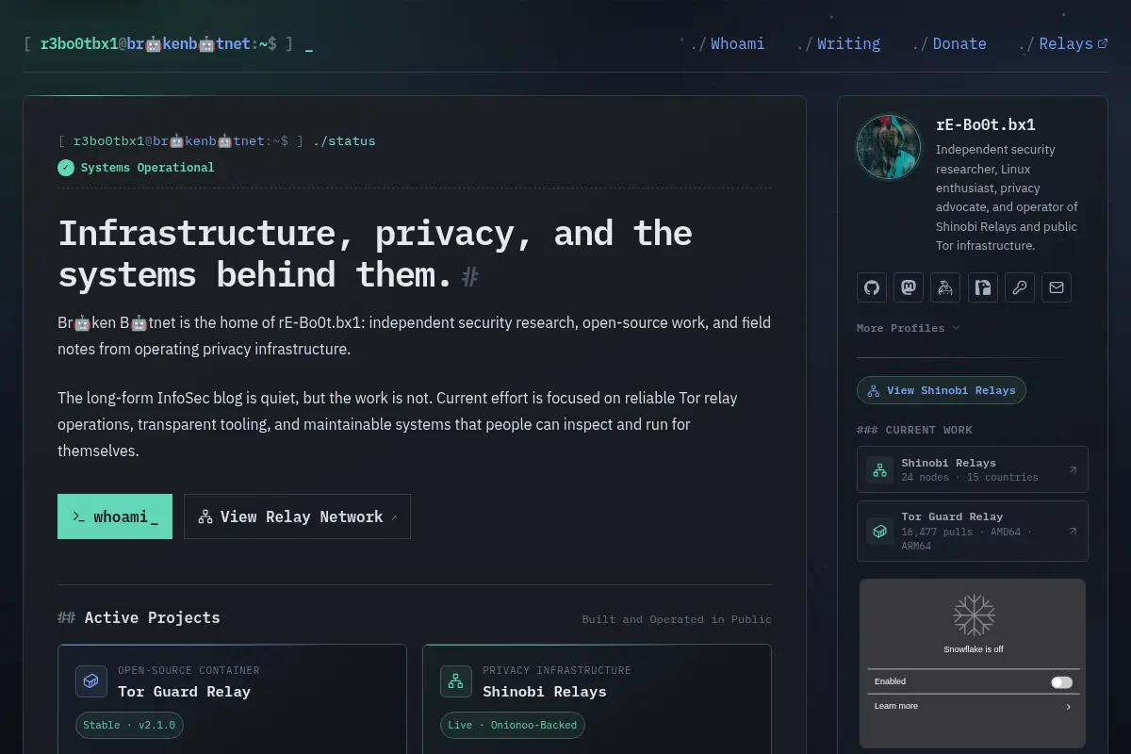Open Shinobi Relays project card title
Screen dimensions: 1131x754
(545, 692)
